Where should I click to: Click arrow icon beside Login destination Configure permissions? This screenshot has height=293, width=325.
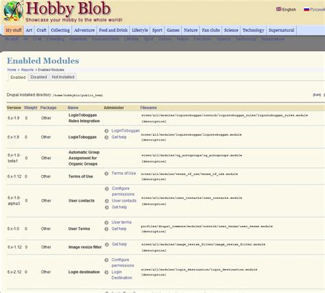click(x=106, y=260)
